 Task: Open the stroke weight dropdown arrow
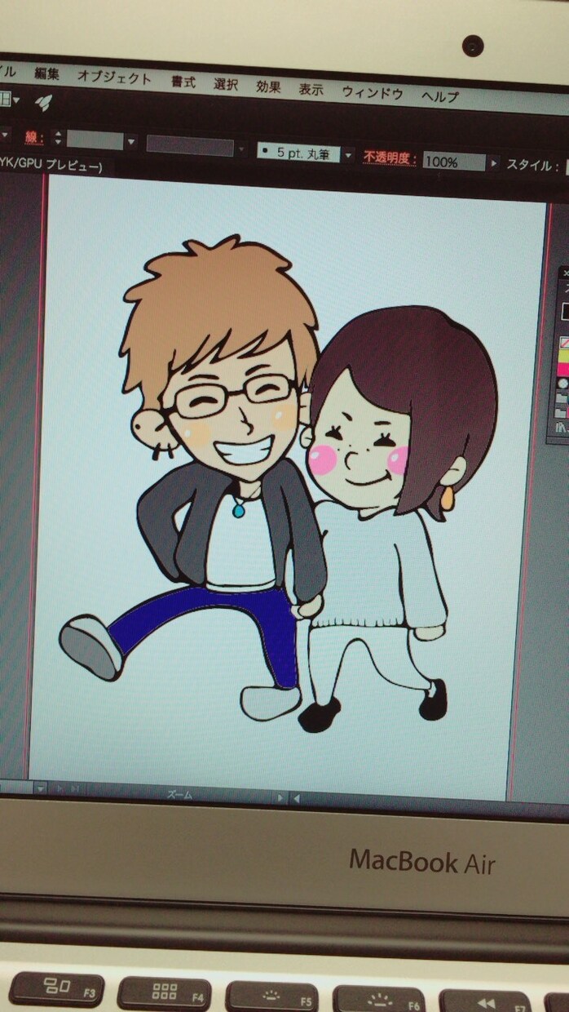(x=130, y=142)
